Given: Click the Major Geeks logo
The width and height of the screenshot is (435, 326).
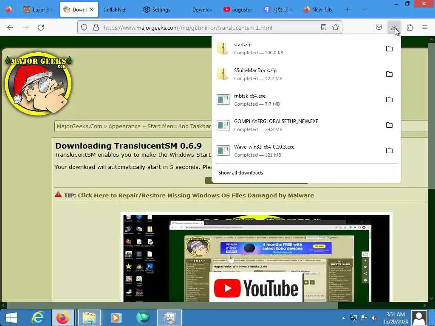Looking at the screenshot, I should pyautogui.click(x=39, y=84).
